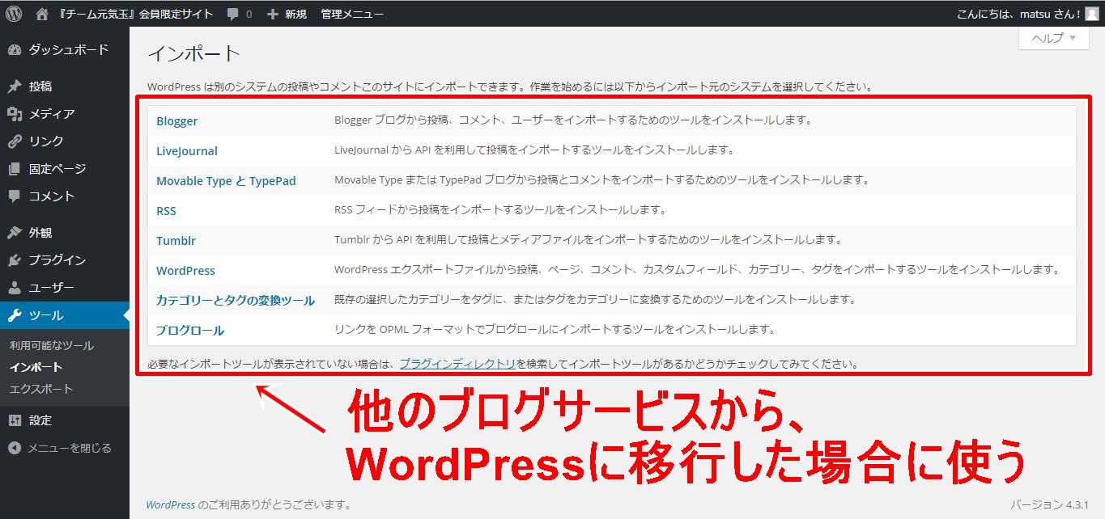The width and height of the screenshot is (1105, 519).
Task: Open 管理メニュー in the admin bar
Action: click(x=352, y=14)
